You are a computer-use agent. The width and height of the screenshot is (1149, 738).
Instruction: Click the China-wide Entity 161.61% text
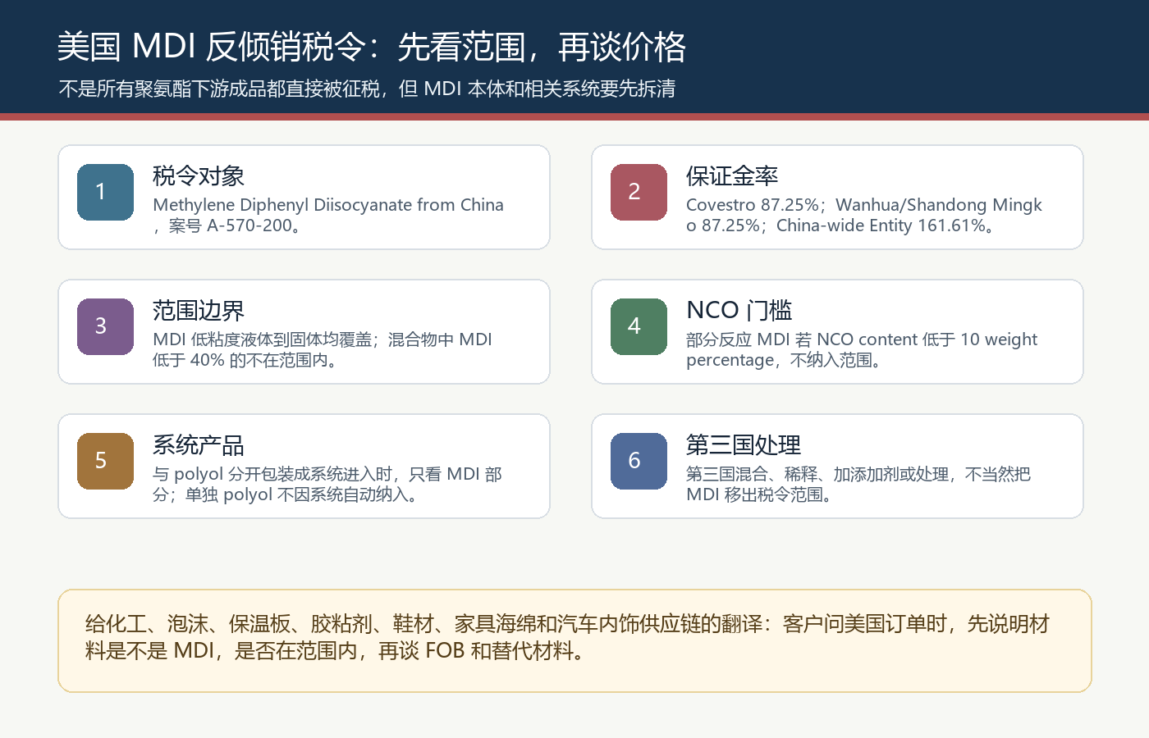[x=886, y=225]
